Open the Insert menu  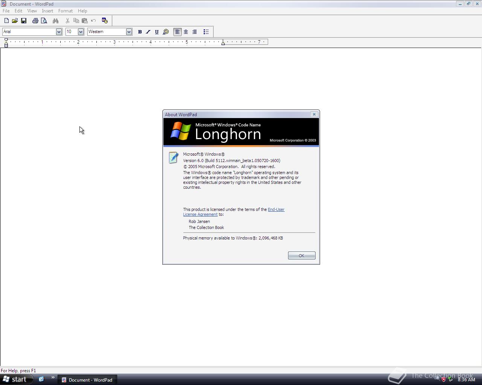pyautogui.click(x=47, y=11)
